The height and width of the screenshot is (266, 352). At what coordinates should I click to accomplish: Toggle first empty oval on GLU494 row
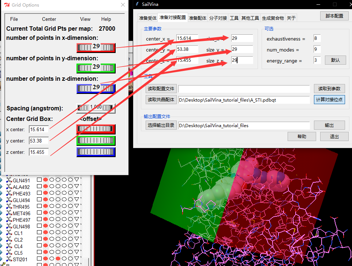pyautogui.click(x=52, y=199)
